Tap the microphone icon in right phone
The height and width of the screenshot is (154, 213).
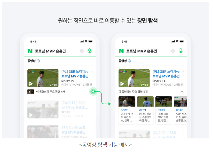(181, 51)
